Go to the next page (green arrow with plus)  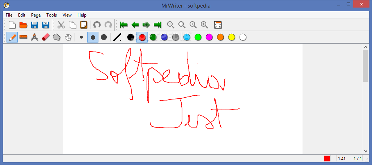[146, 25]
